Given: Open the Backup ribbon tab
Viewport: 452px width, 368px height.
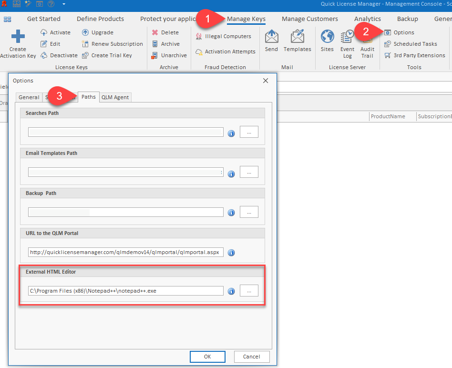Looking at the screenshot, I should (x=408, y=19).
